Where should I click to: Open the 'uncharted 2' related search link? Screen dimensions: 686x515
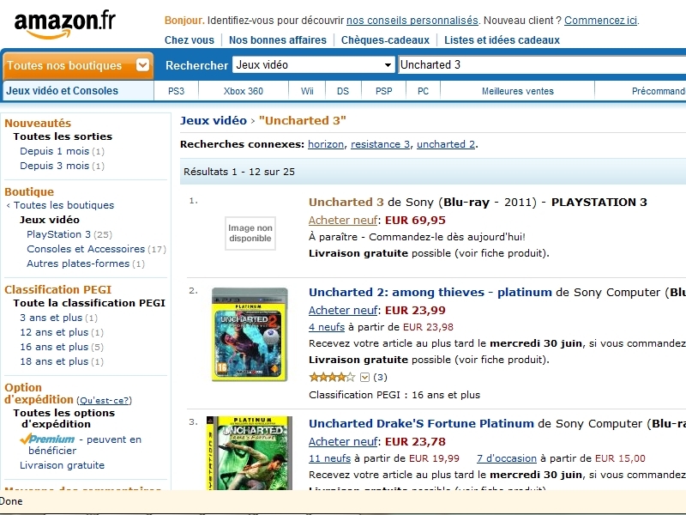tap(446, 144)
